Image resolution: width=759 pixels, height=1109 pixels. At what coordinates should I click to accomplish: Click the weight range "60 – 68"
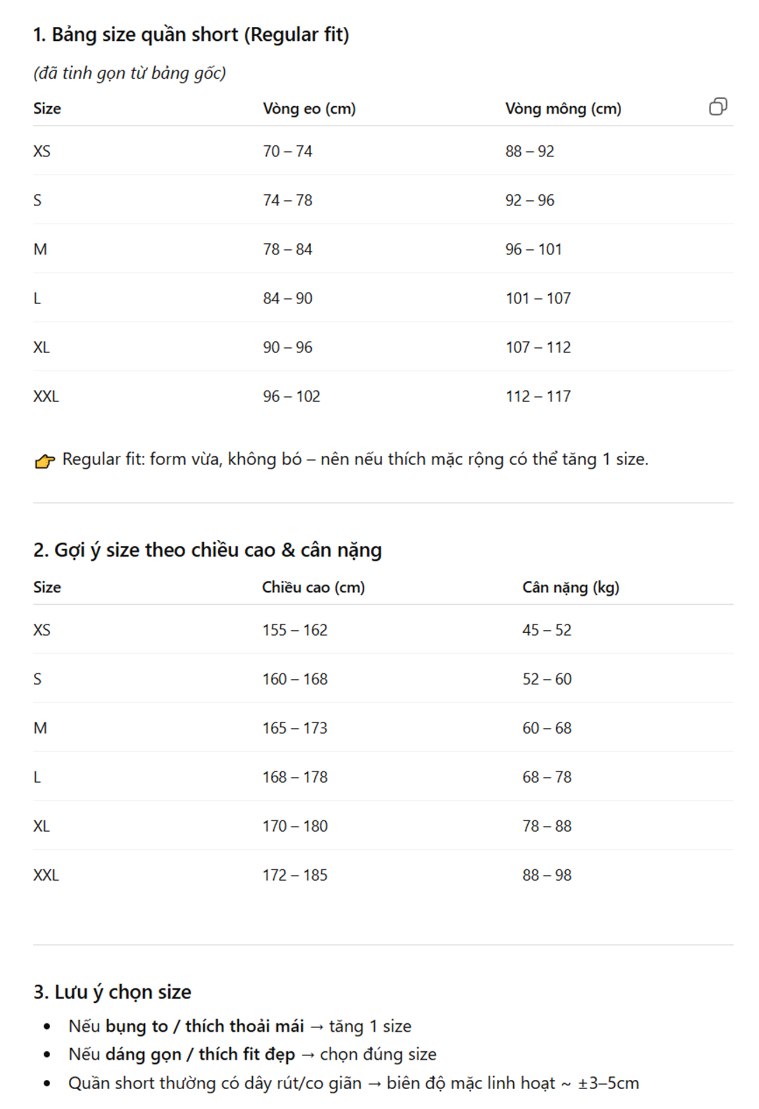pos(546,728)
